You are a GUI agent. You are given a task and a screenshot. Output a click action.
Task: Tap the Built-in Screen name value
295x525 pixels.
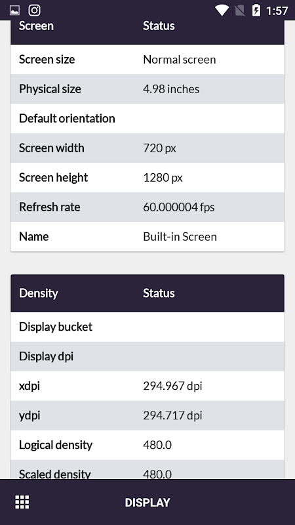pyautogui.click(x=180, y=237)
